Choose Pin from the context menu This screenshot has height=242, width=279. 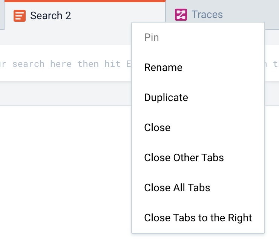(152, 38)
